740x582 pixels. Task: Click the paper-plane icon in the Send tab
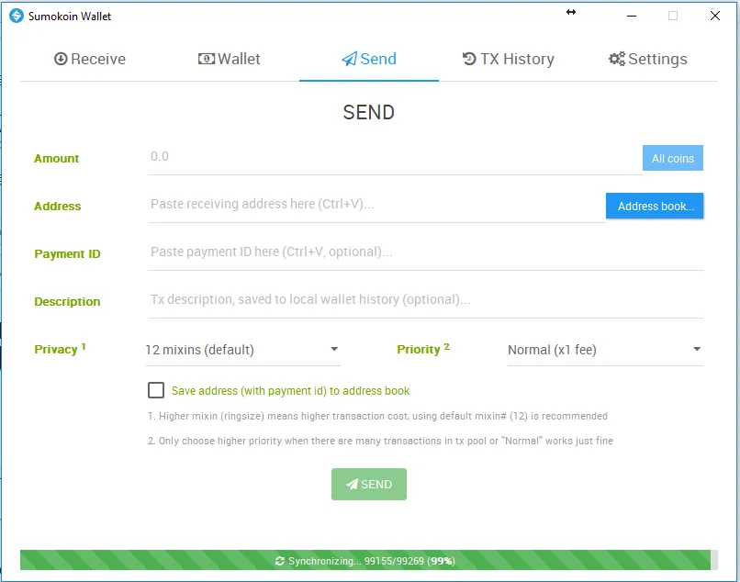(349, 59)
